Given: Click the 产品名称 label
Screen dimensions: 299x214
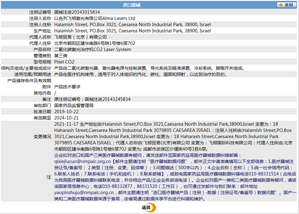Looking at the screenshot, I should tap(42, 50).
